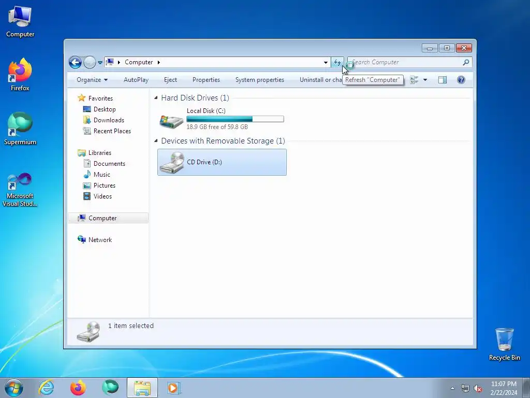Viewport: 530px width, 398px height.
Task: Click the root arrow before Computer breadcrumb
Action: tap(119, 62)
